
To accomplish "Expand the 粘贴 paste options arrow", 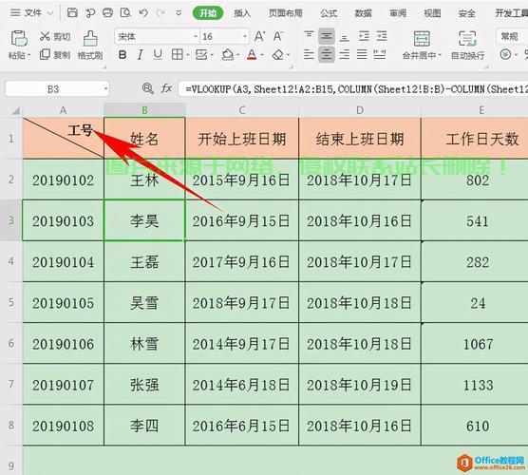I will pyautogui.click(x=28, y=55).
